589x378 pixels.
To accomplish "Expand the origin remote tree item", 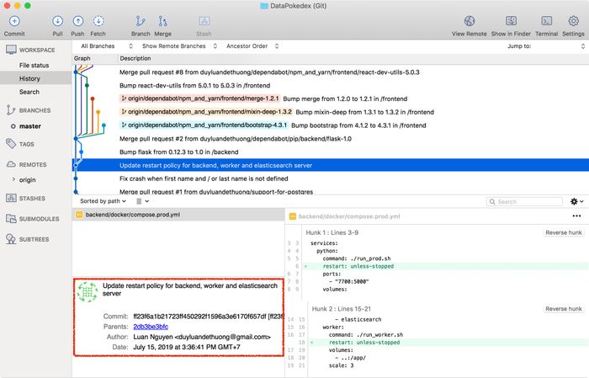I will (13, 179).
